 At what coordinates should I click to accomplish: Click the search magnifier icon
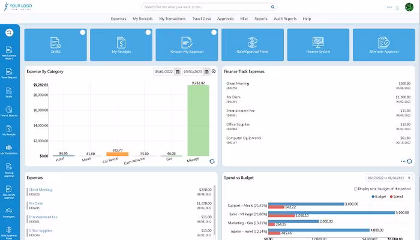(272, 7)
